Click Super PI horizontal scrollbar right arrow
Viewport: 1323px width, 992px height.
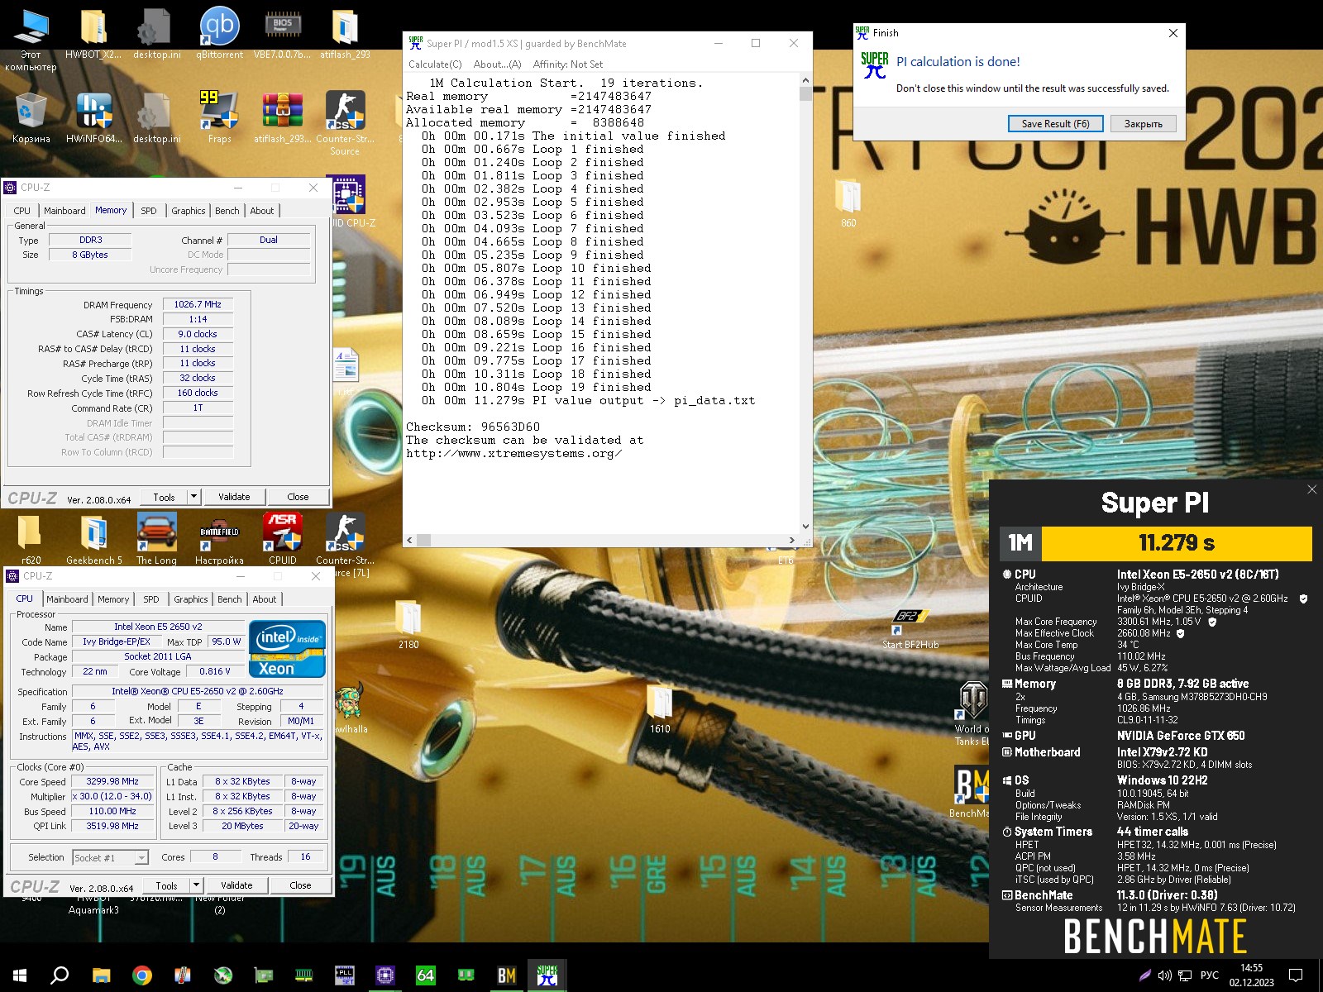(792, 540)
